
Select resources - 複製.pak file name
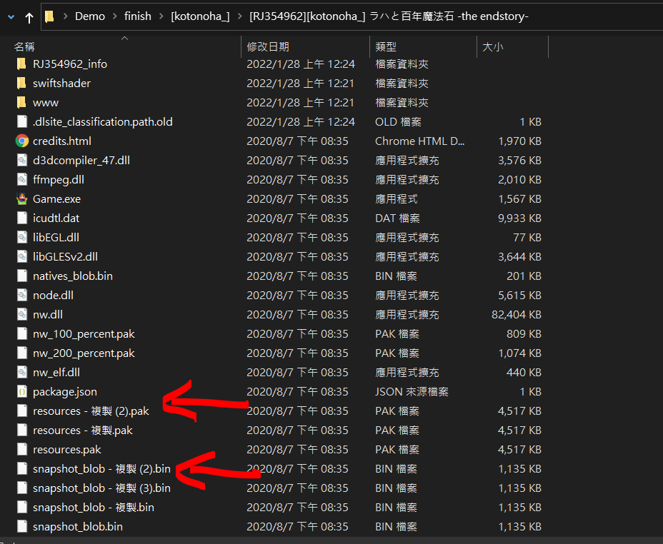pyautogui.click(x=83, y=430)
